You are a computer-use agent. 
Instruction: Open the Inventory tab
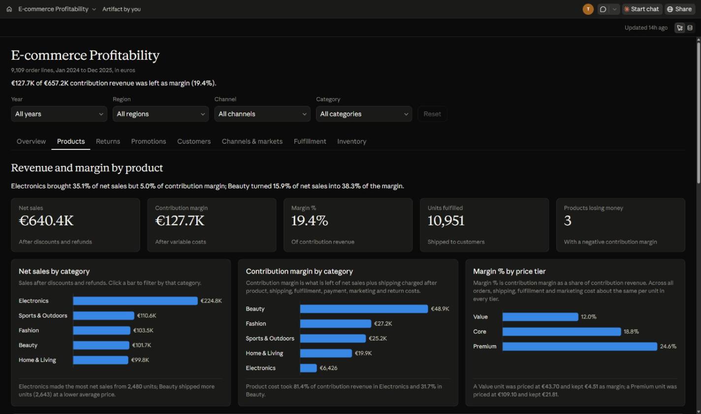tap(351, 141)
